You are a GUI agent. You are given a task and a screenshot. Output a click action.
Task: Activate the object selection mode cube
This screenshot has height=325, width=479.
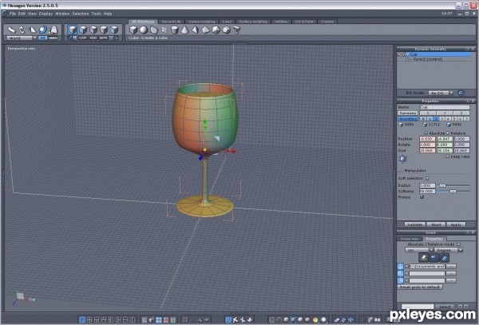point(73,30)
